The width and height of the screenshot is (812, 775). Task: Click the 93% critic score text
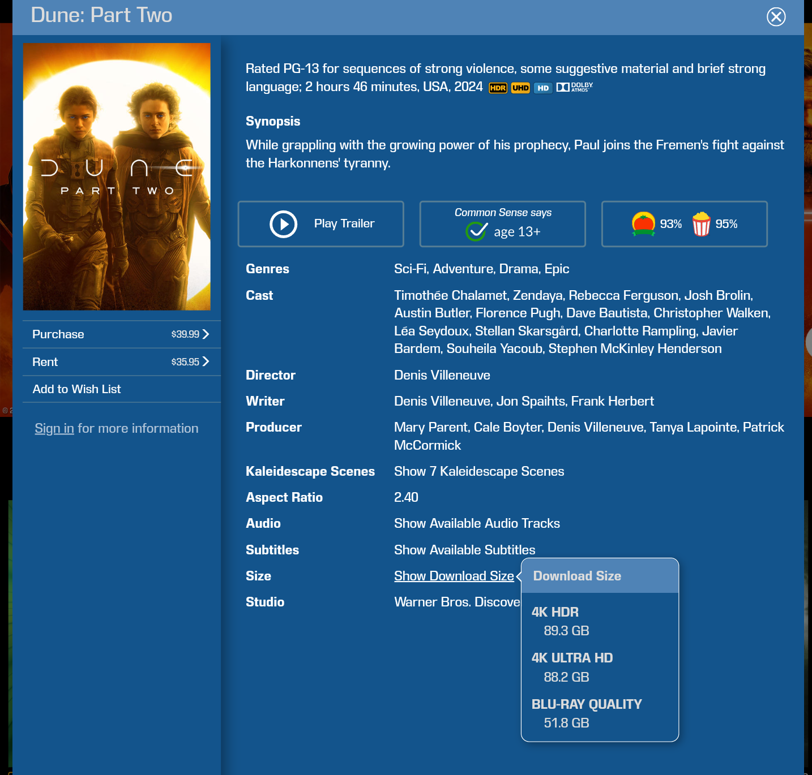pyautogui.click(x=671, y=224)
